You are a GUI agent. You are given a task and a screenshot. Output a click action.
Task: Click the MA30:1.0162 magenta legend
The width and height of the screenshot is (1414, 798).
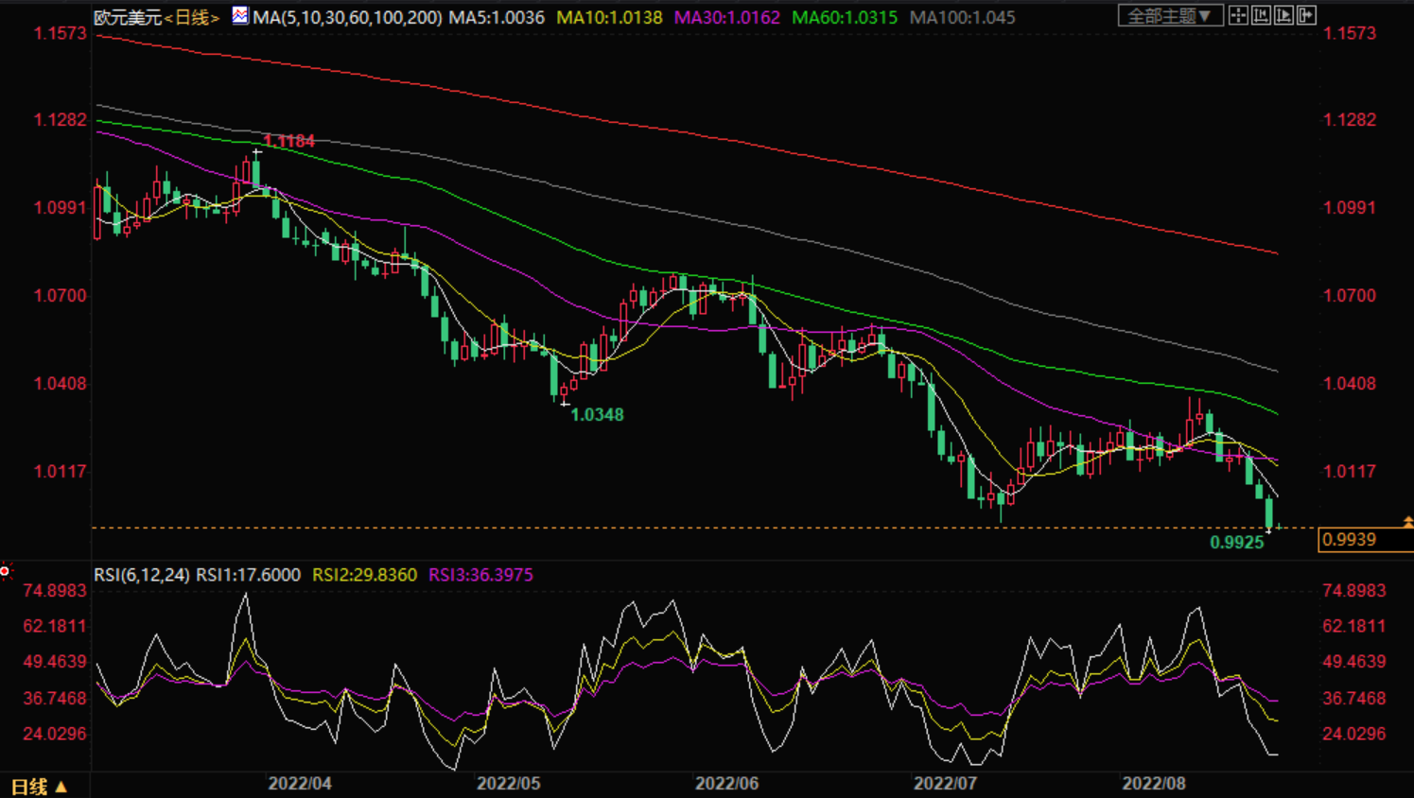[x=727, y=17]
